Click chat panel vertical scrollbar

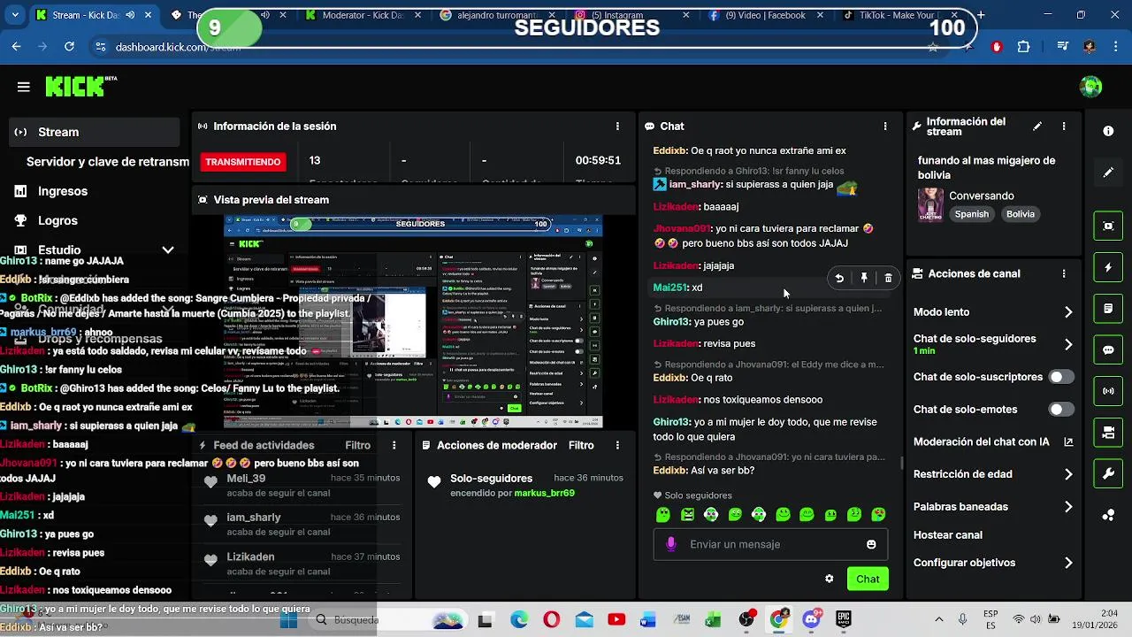901,462
